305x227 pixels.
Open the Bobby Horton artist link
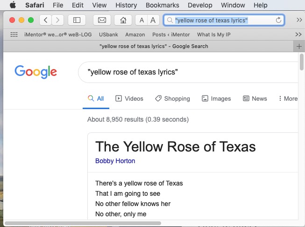pos(115,161)
